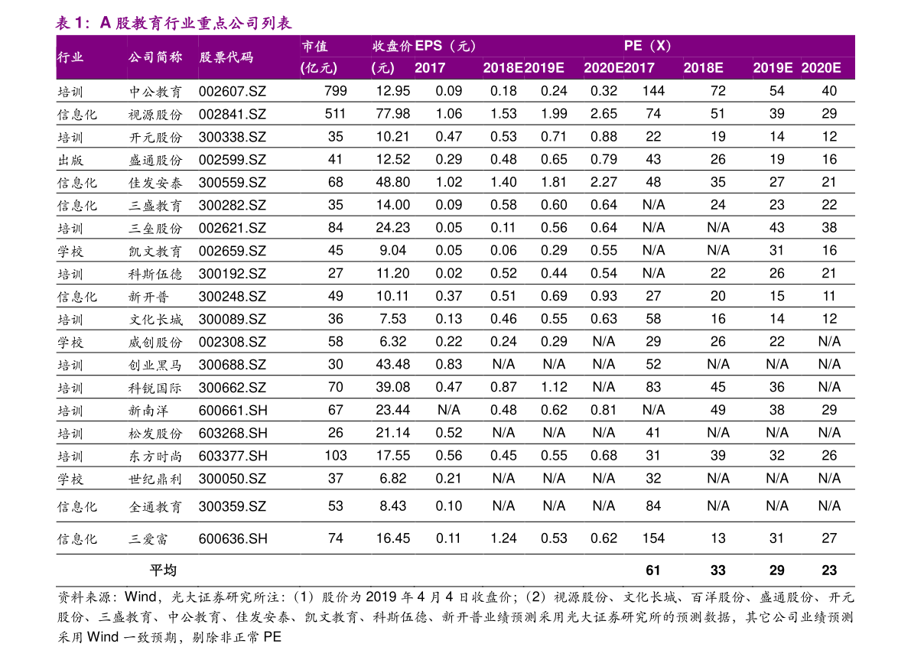Select company name '中公教育'

coord(155,92)
